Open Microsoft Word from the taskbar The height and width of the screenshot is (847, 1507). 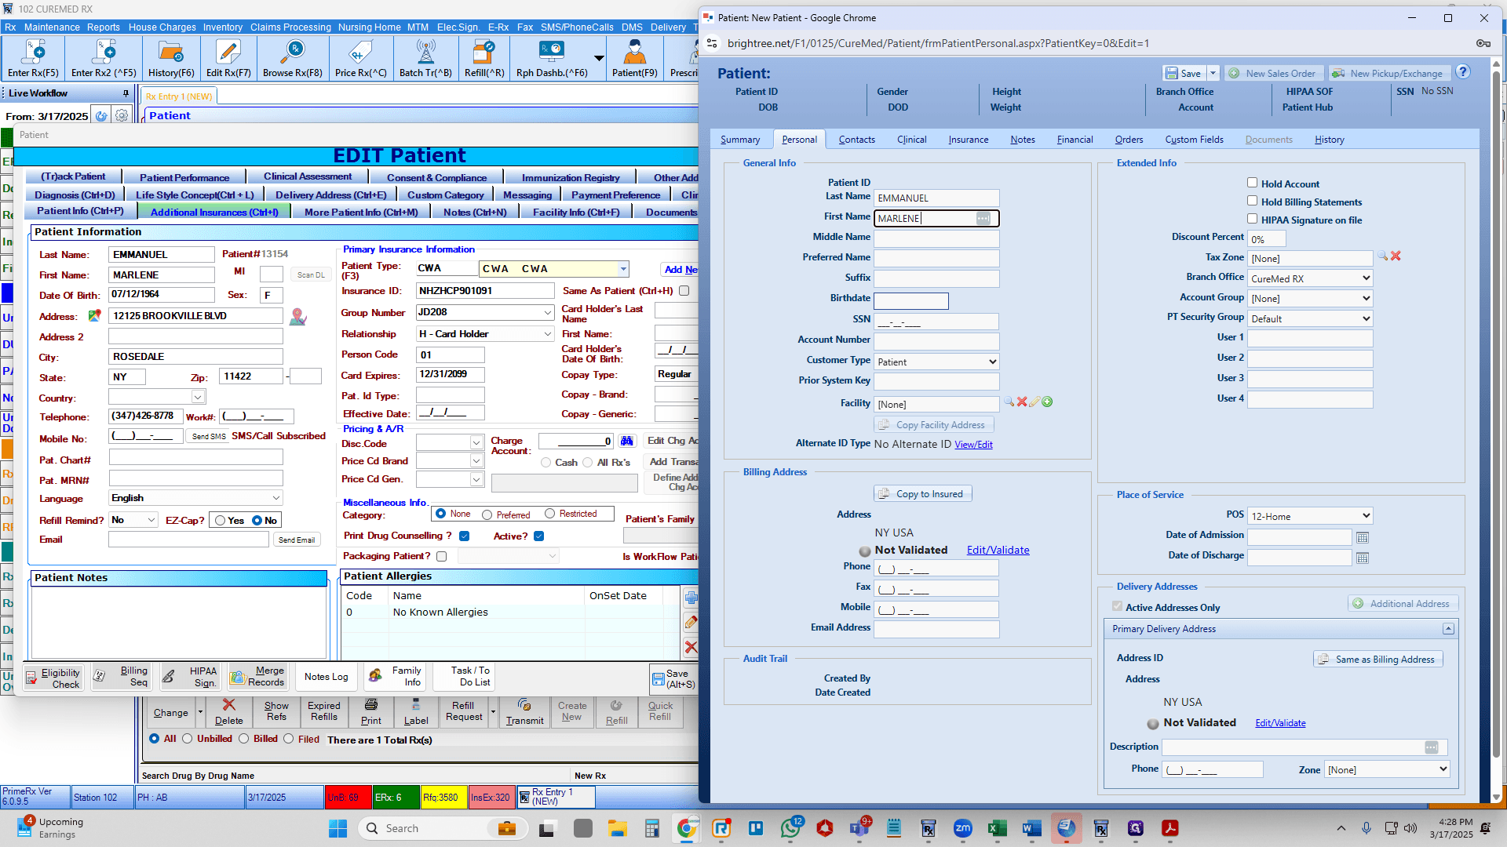tap(1031, 828)
